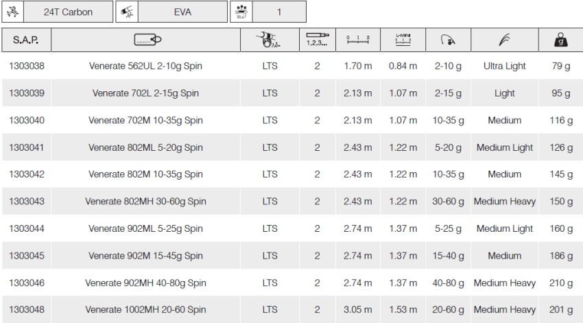Image resolution: width=583 pixels, height=323 pixels.
Task: Select the 24T Carbon material field
Action: click(68, 12)
